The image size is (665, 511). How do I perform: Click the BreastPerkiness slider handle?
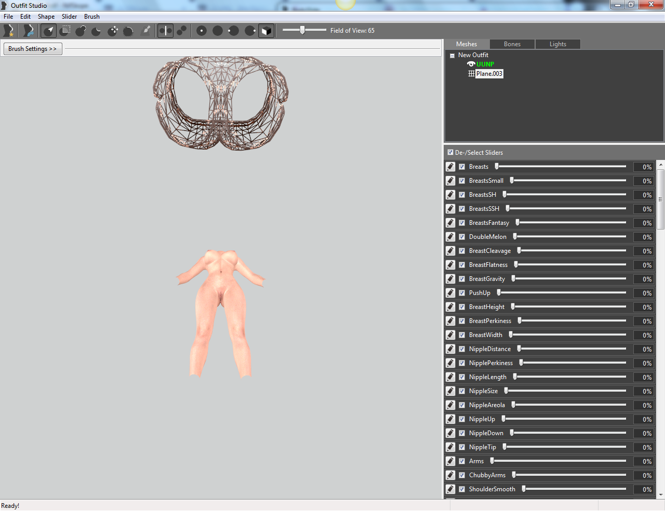pos(520,320)
